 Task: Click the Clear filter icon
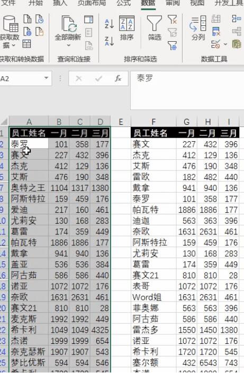pos(172,20)
